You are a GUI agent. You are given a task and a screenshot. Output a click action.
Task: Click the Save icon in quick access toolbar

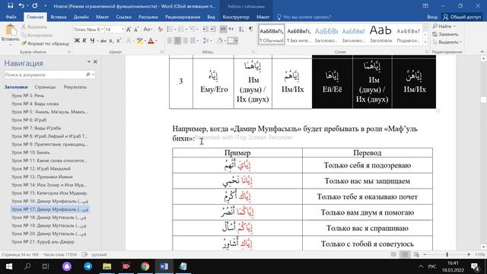pos(10,5)
